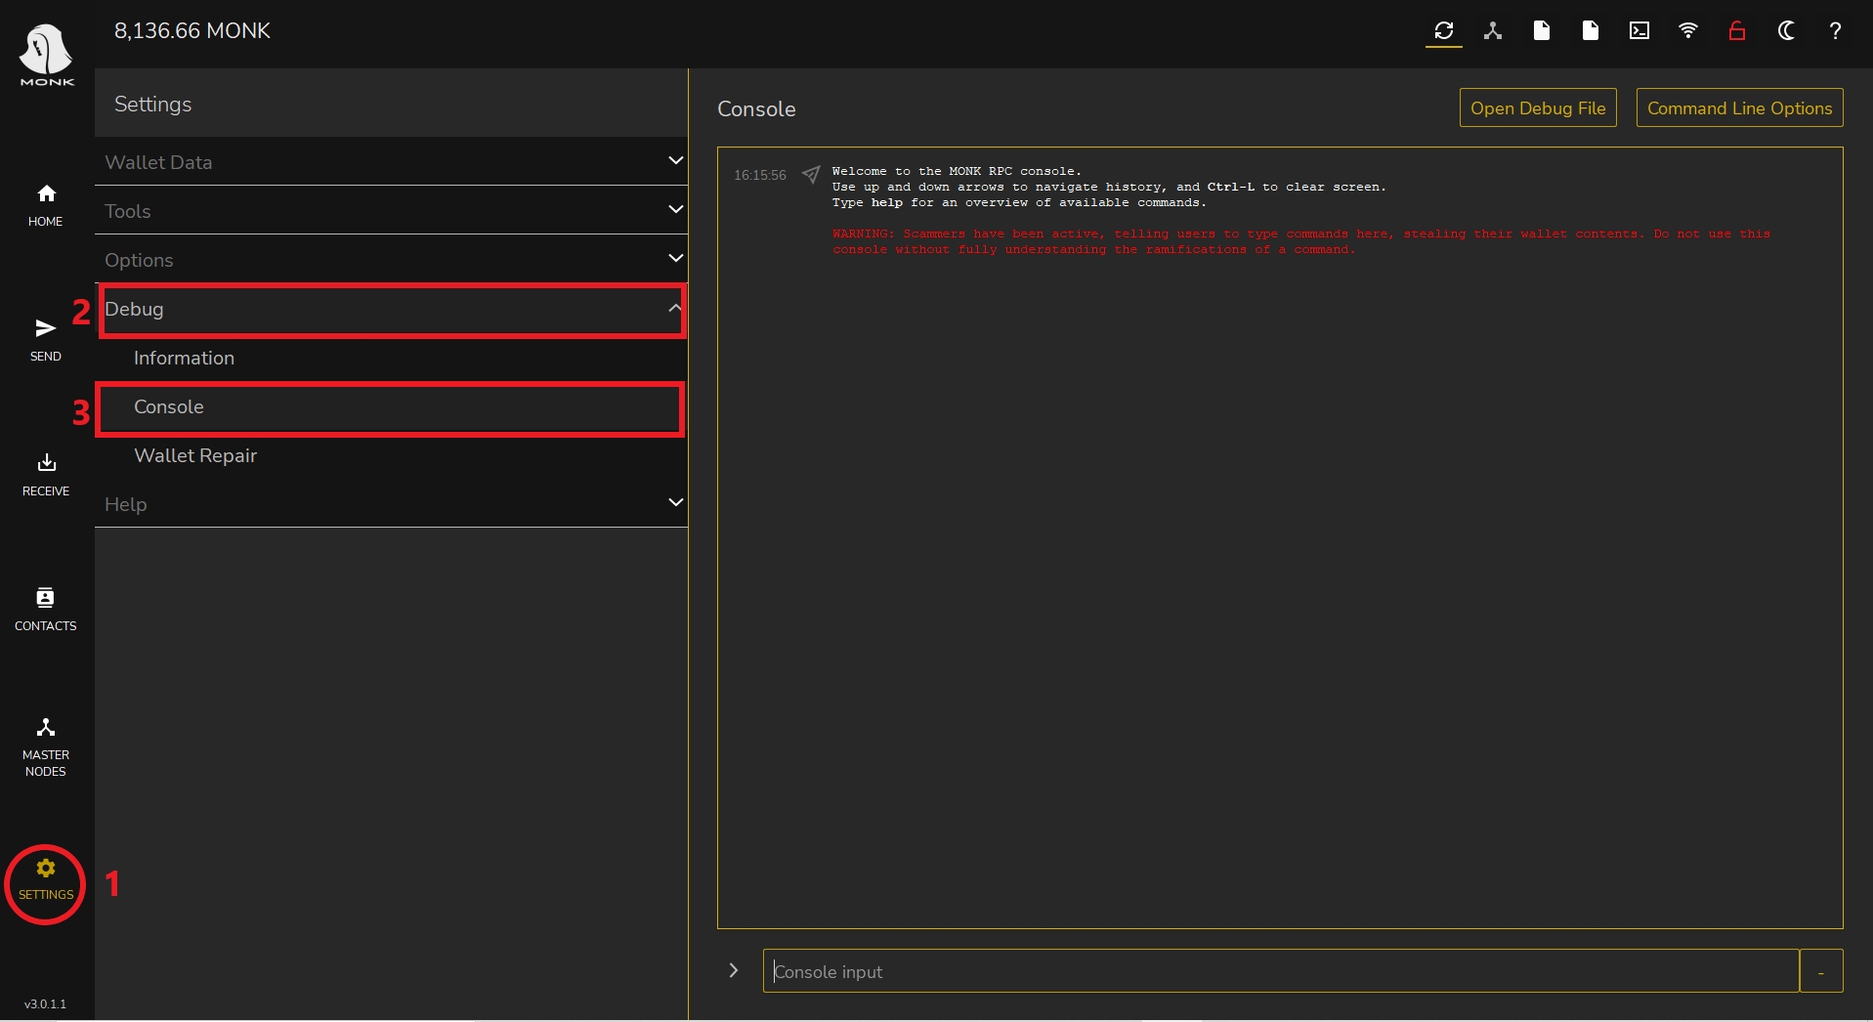Viewport: 1873px width, 1022px height.
Task: Click the second document file icon in top bar
Action: [1591, 30]
